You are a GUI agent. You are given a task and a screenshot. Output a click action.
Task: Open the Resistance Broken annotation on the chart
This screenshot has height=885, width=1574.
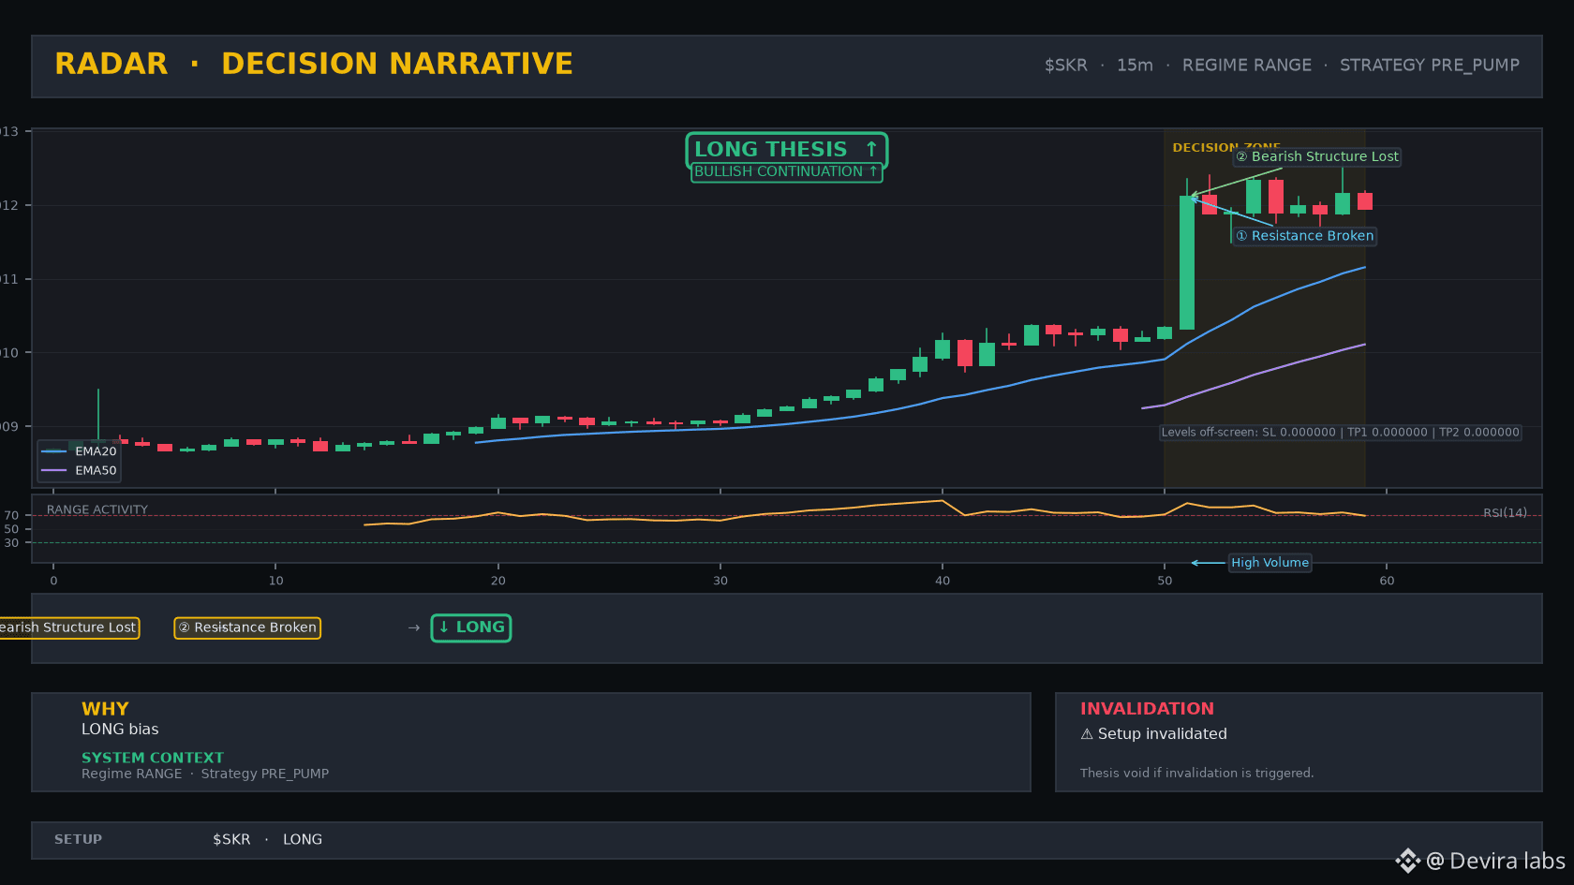1305,236
